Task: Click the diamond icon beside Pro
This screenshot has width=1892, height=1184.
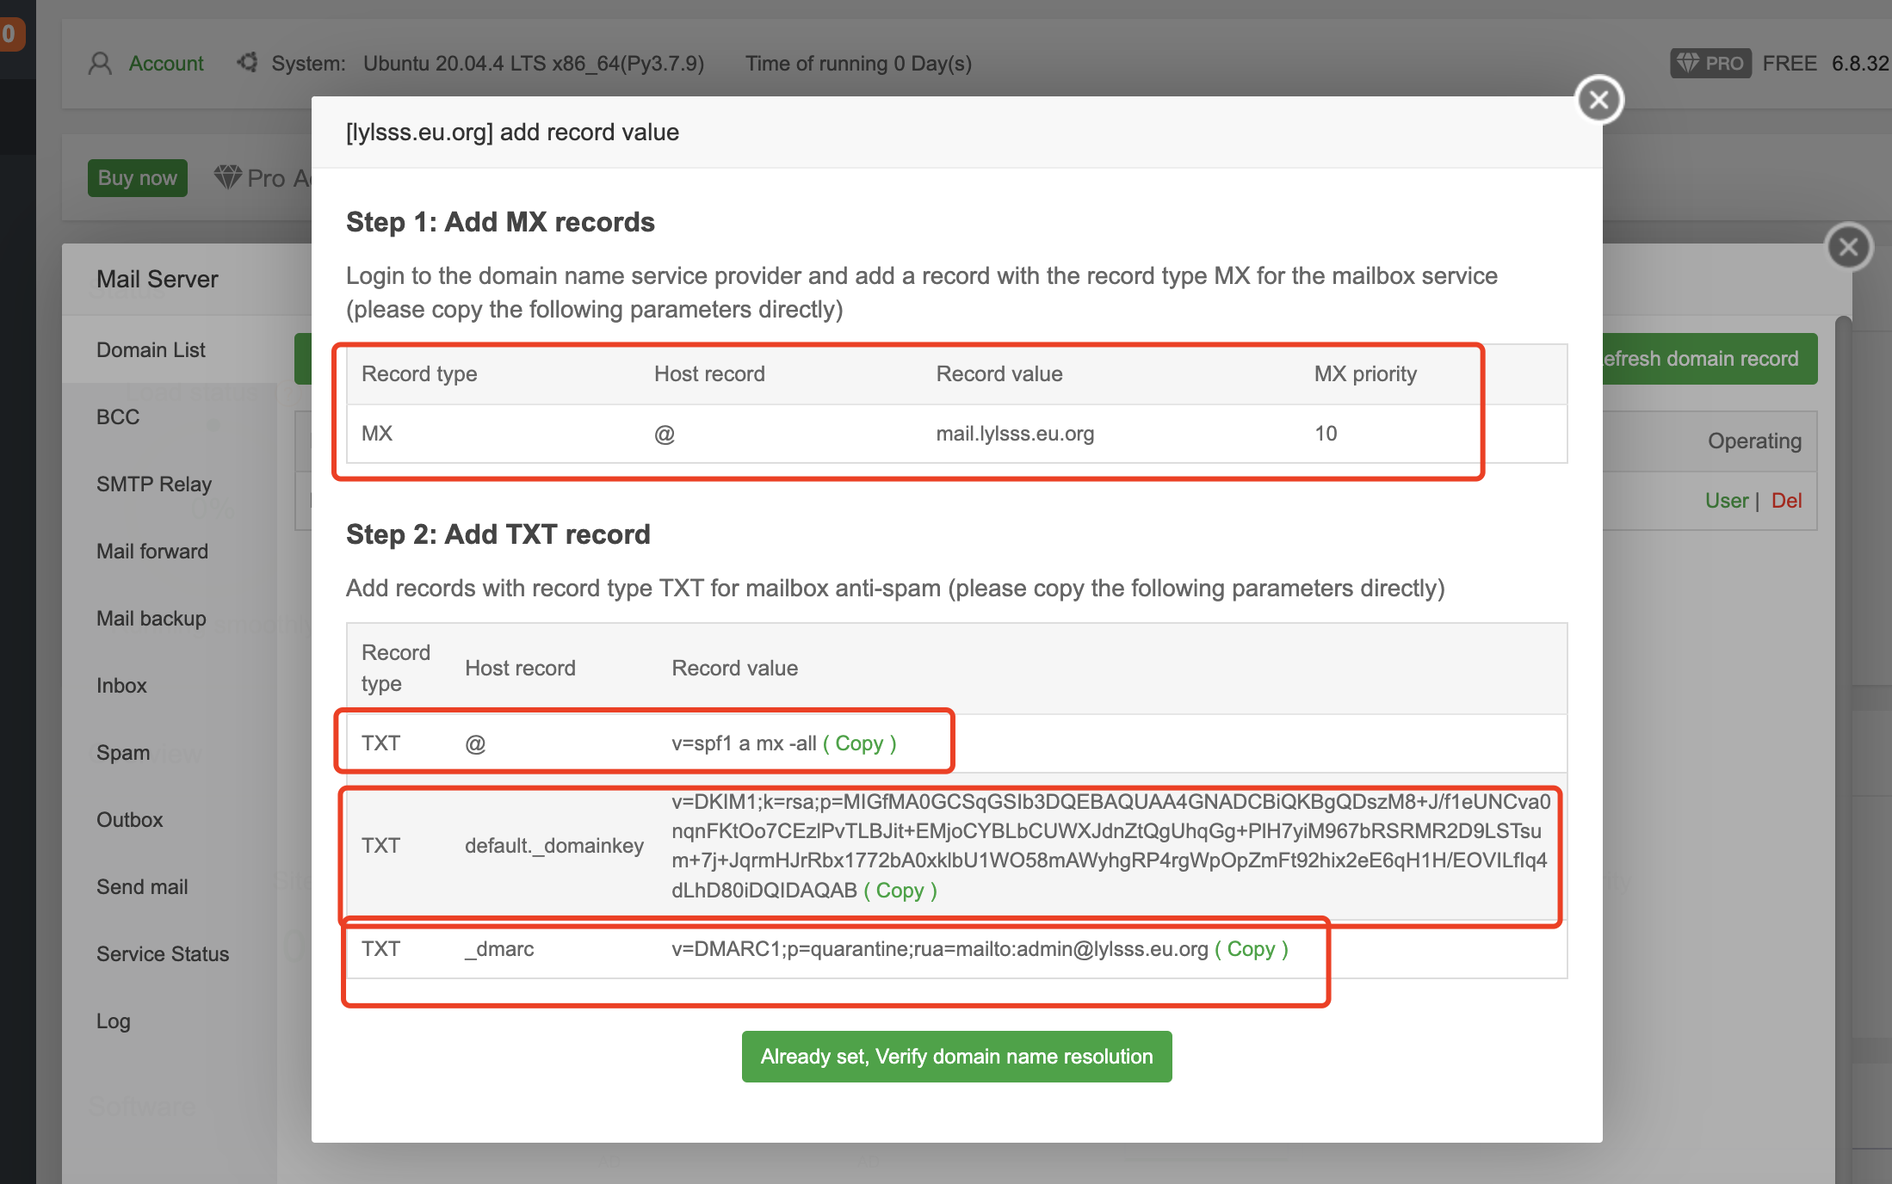Action: [227, 177]
